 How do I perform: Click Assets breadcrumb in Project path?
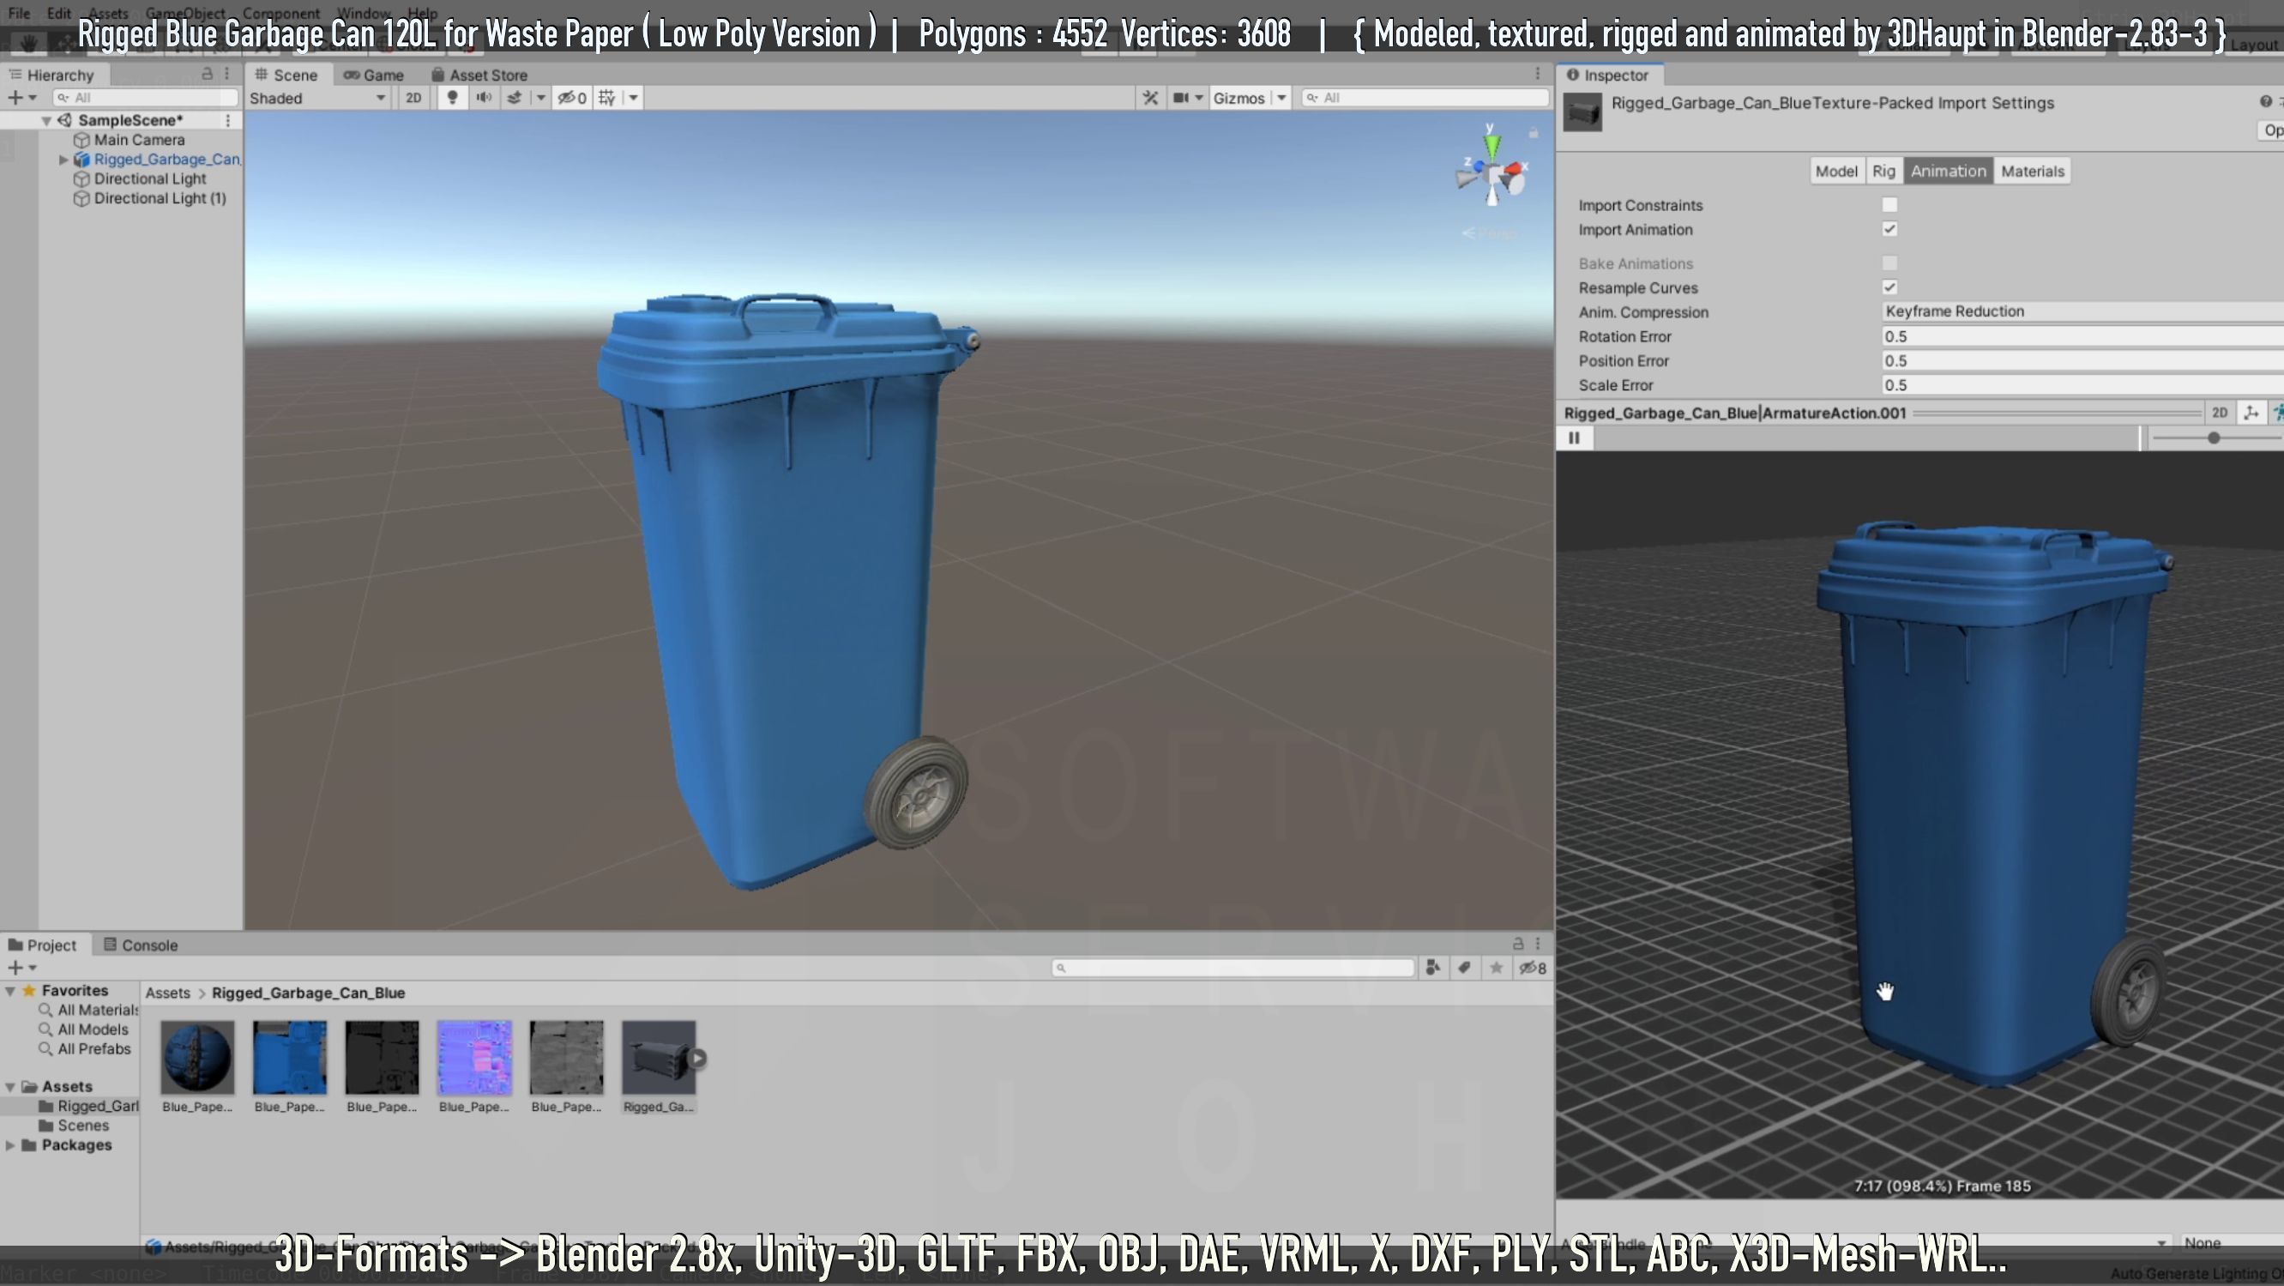click(167, 993)
